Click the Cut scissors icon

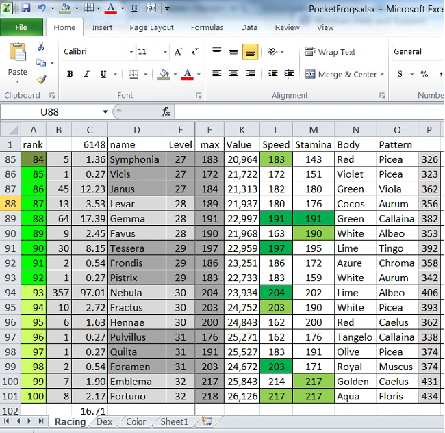[41, 47]
